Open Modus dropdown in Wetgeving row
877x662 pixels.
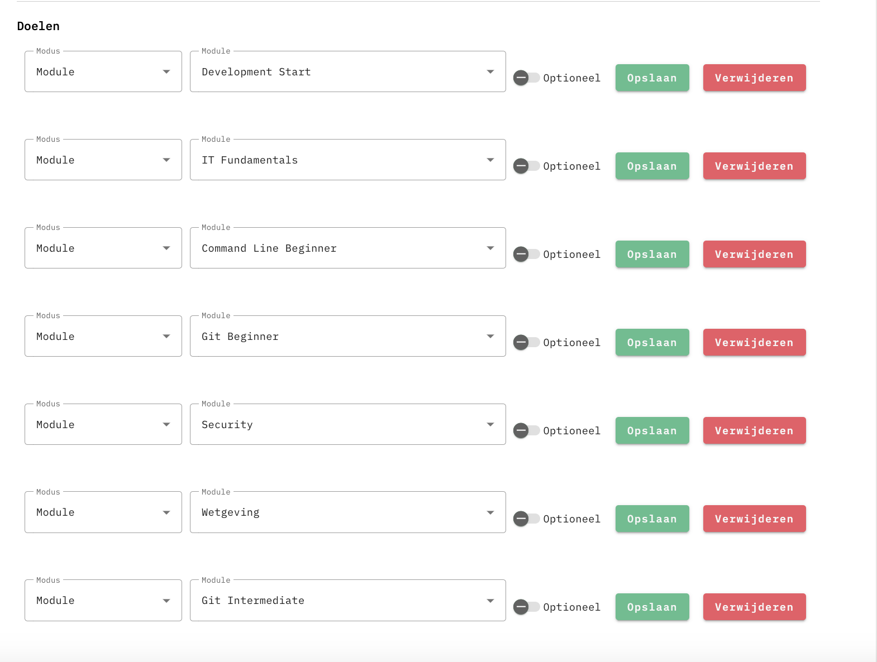103,512
